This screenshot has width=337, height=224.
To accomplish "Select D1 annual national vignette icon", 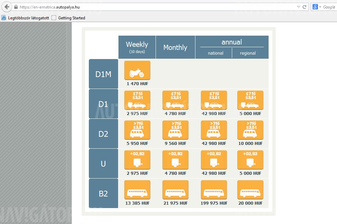I will tap(214, 100).
